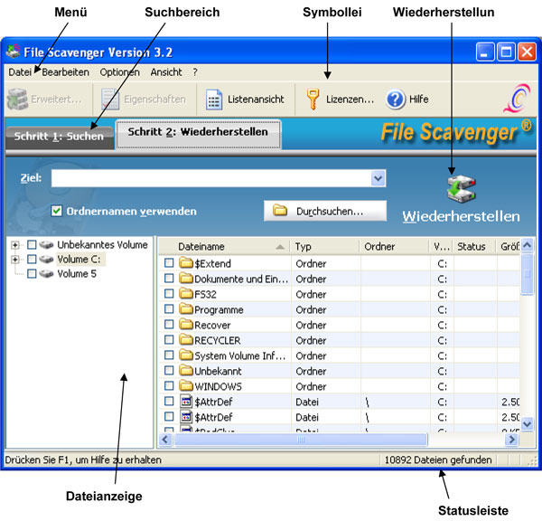Click the drive icon next to Volume 5
Image resolution: width=542 pixels, height=521 pixels.
pos(46,274)
